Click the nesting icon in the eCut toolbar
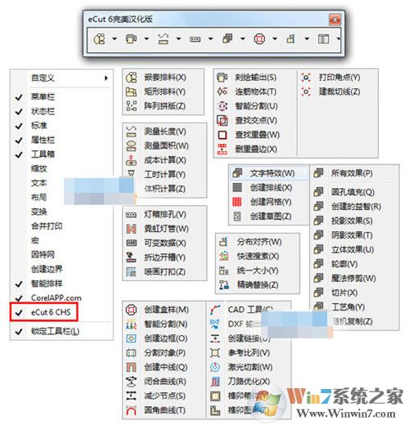The width and height of the screenshot is (409, 425). [x=100, y=39]
